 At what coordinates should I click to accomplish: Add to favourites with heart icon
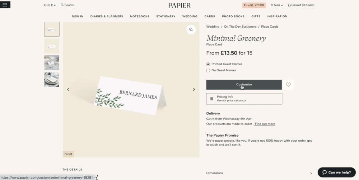click(x=288, y=85)
